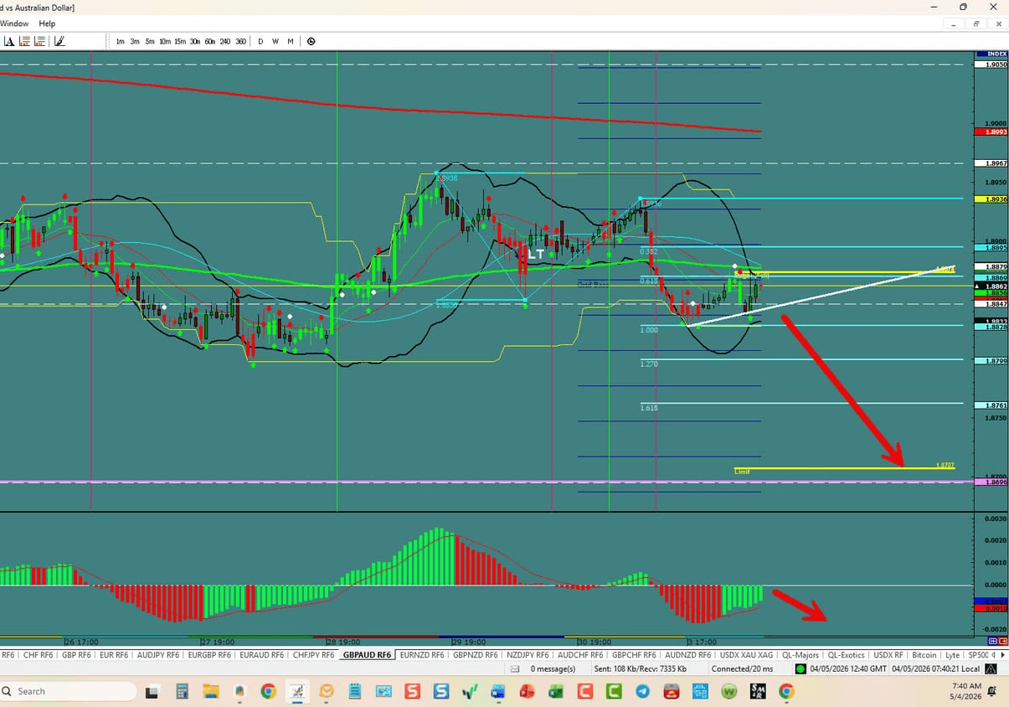Open the Window menu
Screen dimensions: 1009x707
pyautogui.click(x=14, y=23)
